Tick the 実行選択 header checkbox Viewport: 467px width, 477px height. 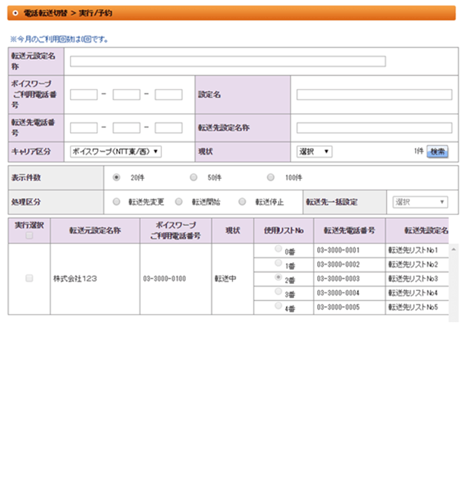(x=29, y=236)
